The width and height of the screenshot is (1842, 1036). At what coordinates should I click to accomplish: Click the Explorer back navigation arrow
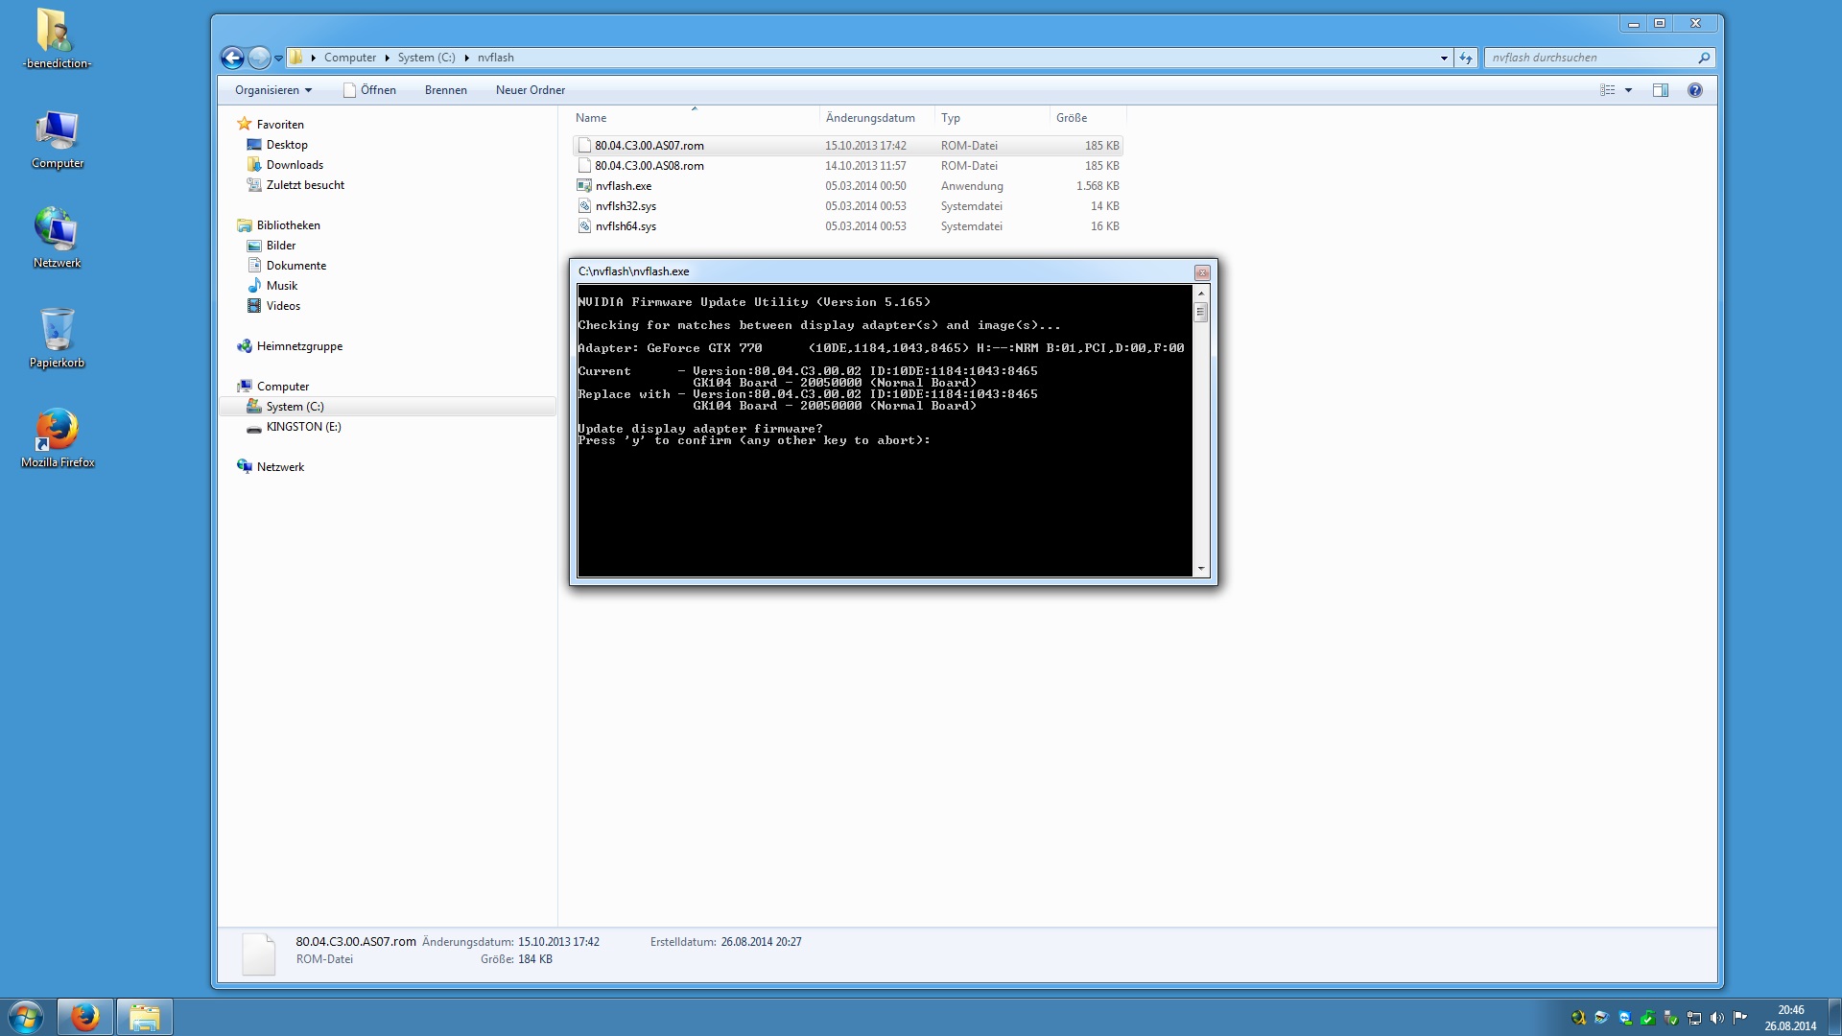pyautogui.click(x=232, y=58)
